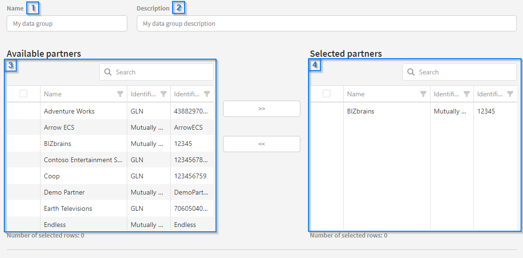Open last Identifier column filter in Available partners

(x=207, y=94)
